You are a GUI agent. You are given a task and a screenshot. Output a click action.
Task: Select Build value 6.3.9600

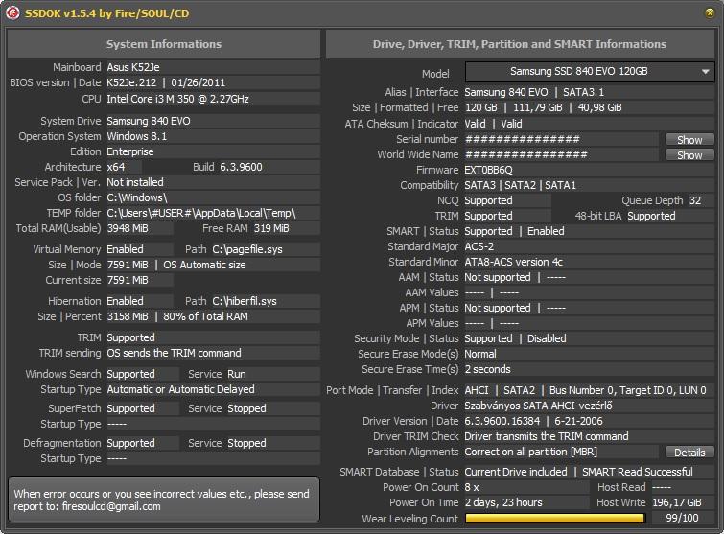click(x=241, y=167)
